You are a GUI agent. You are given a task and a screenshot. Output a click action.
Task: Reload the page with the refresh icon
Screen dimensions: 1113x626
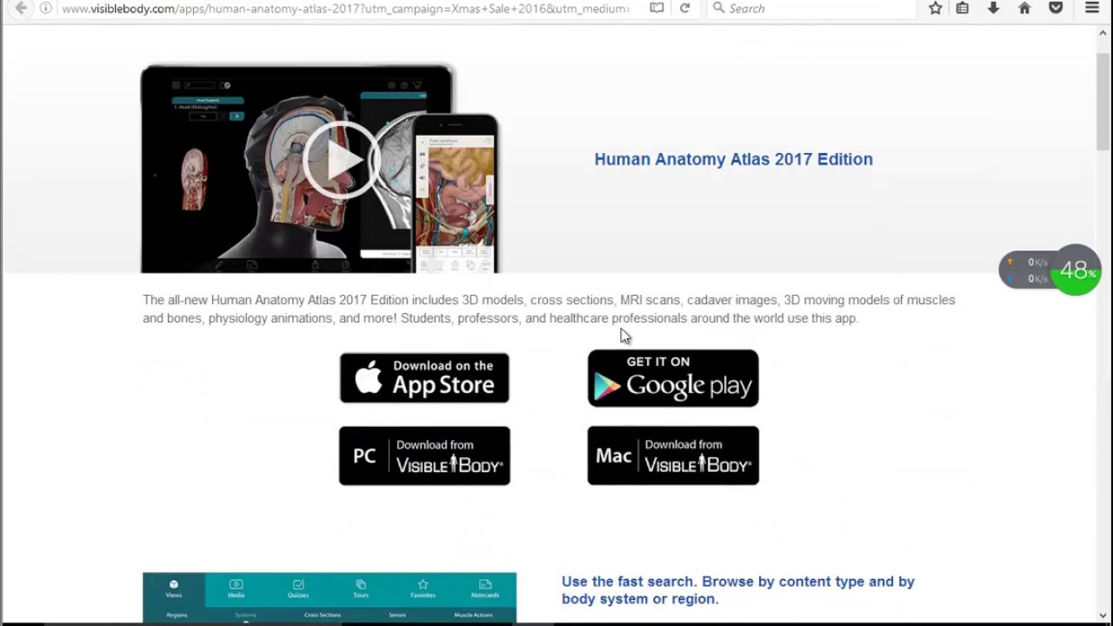pos(684,8)
